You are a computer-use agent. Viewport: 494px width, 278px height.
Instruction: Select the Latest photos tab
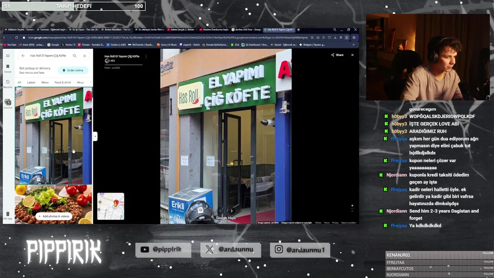(x=31, y=82)
